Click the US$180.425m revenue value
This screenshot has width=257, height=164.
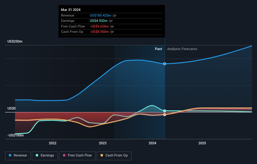pyautogui.click(x=100, y=15)
